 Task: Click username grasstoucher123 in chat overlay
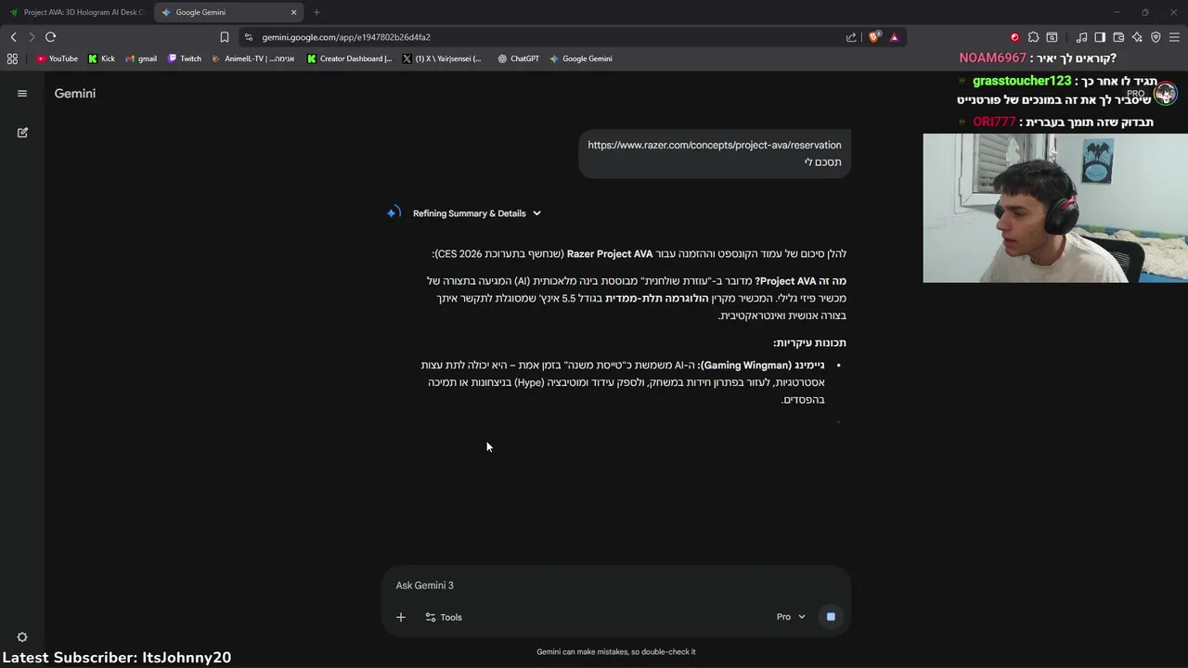pos(1022,81)
